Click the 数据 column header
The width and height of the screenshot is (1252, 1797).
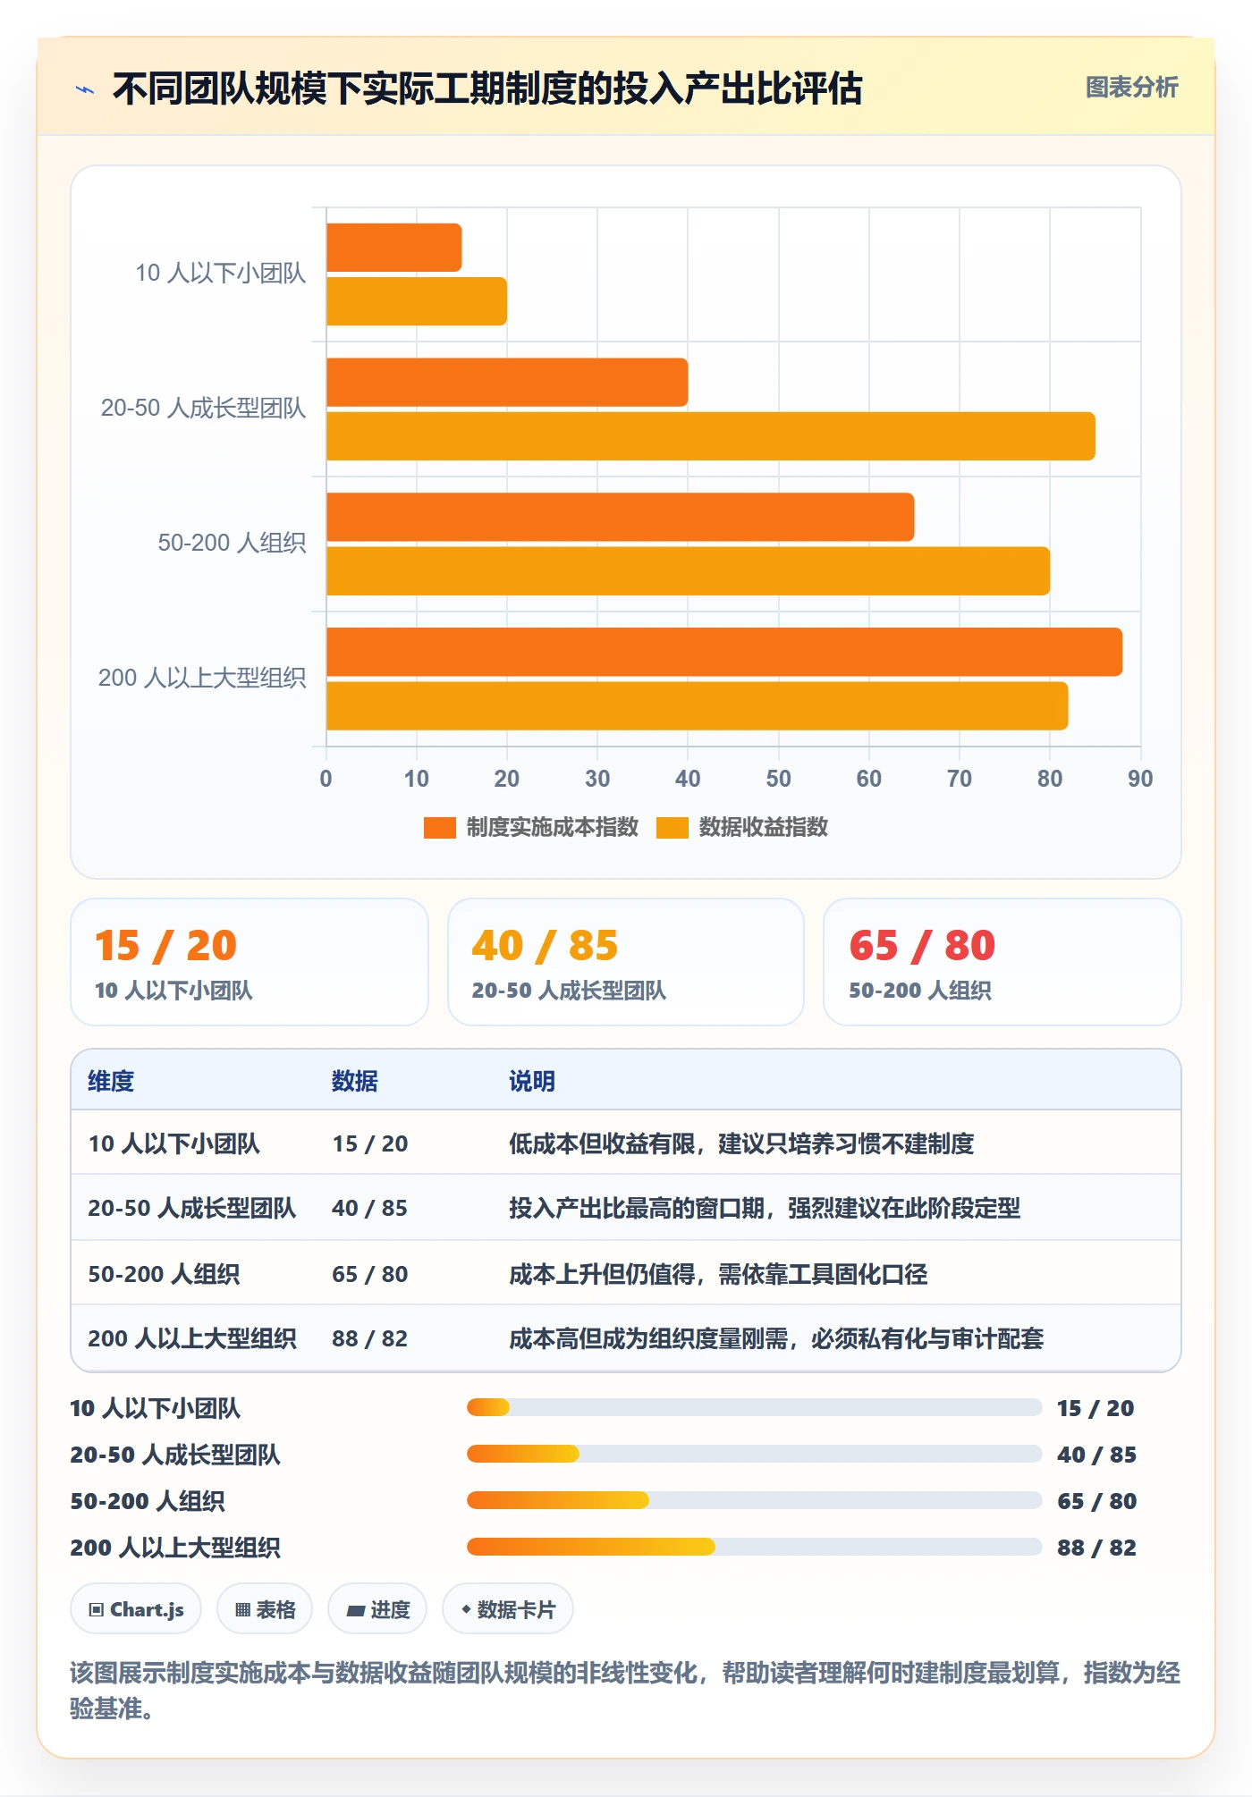(x=355, y=1081)
